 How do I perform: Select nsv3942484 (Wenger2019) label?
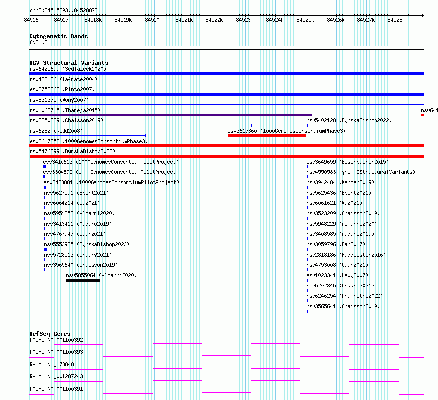(x=340, y=182)
